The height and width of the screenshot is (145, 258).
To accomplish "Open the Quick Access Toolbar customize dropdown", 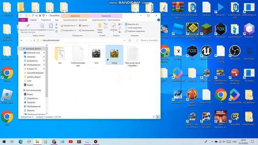I will 47,16.
